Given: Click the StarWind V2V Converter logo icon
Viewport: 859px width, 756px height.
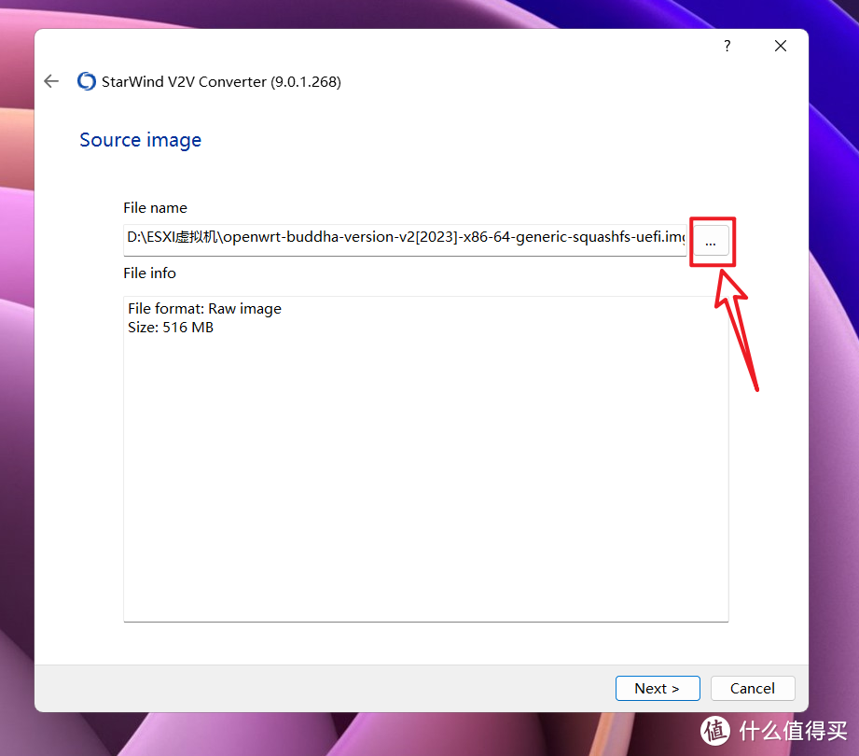Looking at the screenshot, I should pyautogui.click(x=87, y=81).
